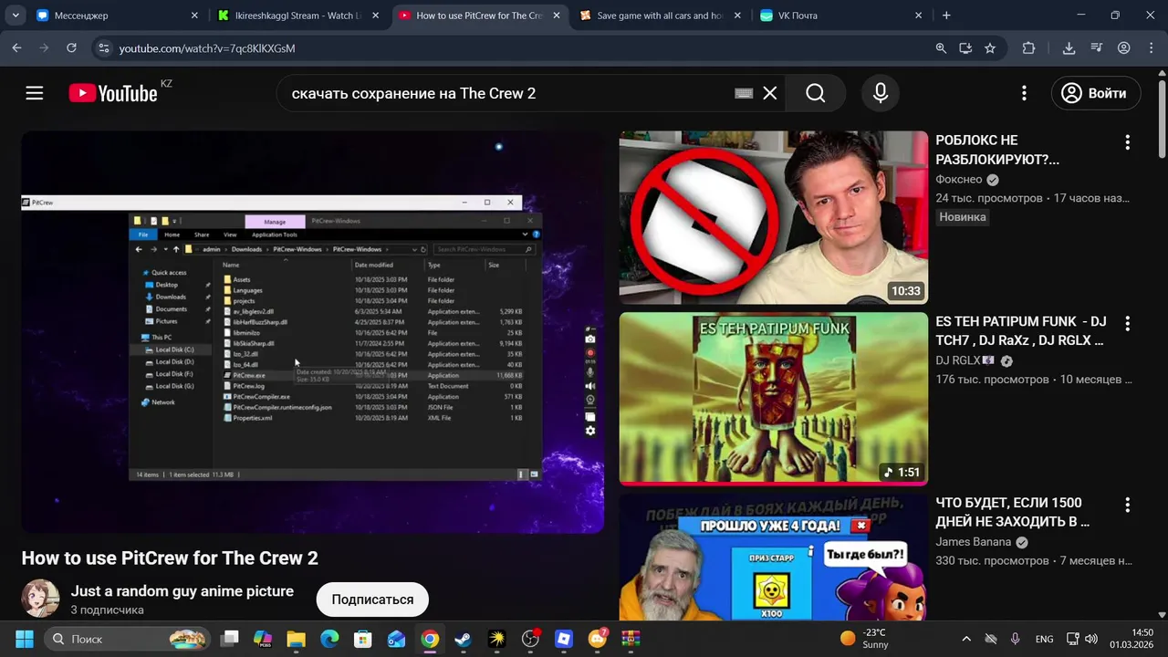Open the on-screen keyboard in search box
The height and width of the screenshot is (657, 1168).
point(744,93)
